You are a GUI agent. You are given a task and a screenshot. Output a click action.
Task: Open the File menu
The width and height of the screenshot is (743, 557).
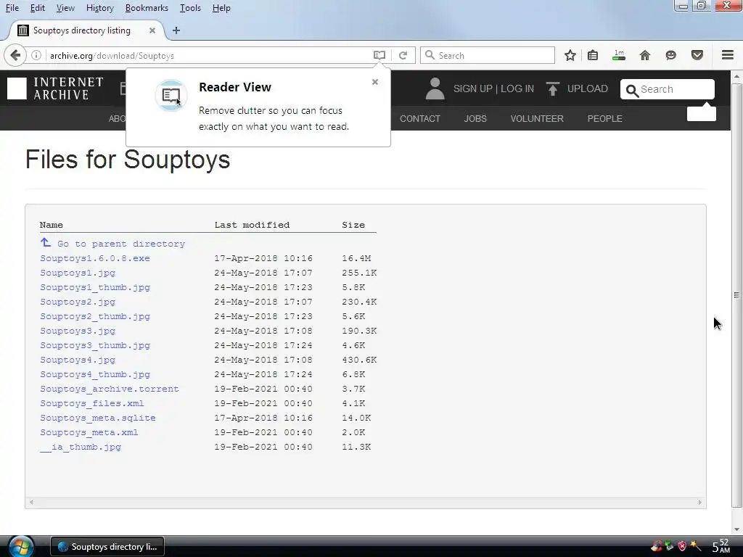click(12, 8)
